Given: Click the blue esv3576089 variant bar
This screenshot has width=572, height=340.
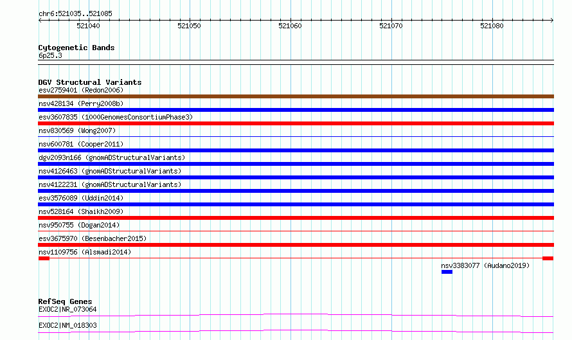Looking at the screenshot, I should 296,204.
